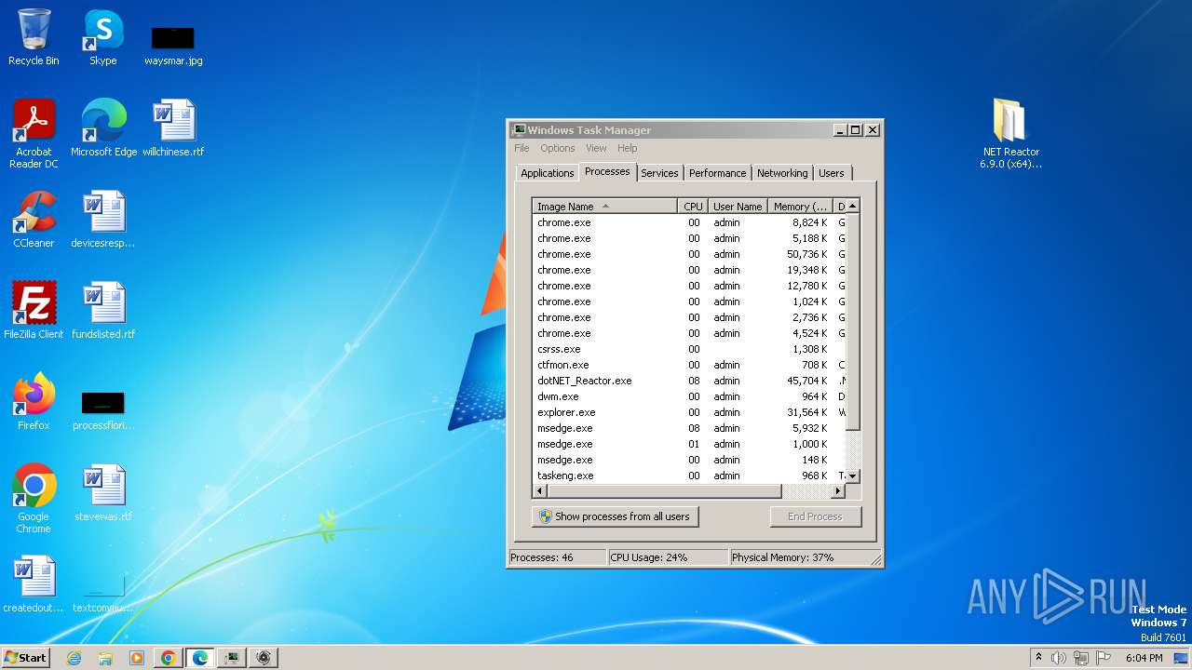Launch Skype from the desktop

tap(103, 38)
